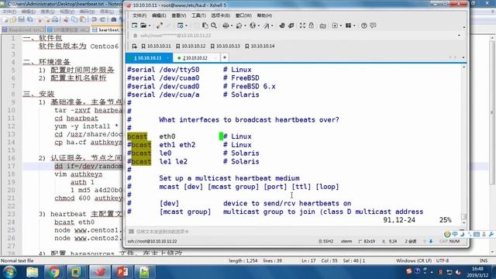Click globe encoding icon in Xshell toolbar

[253, 26]
